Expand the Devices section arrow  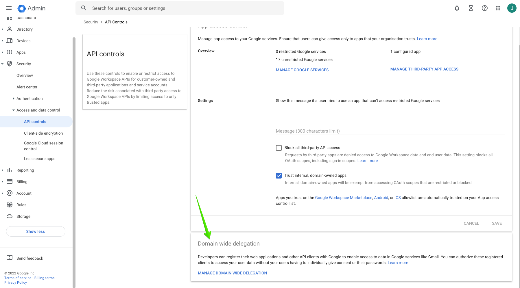point(2,41)
